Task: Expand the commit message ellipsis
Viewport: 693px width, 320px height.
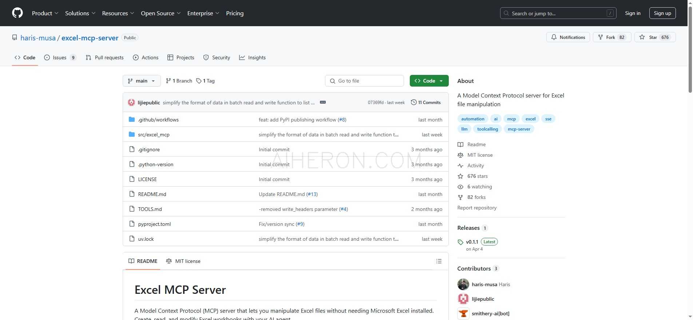Action: pyautogui.click(x=322, y=103)
